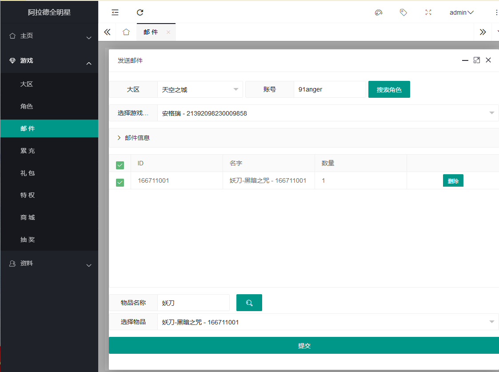Viewport: 499px width, 372px height.
Task: Refresh the page with the reload icon
Action: [x=140, y=12]
